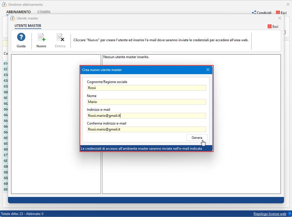Screen dimensions: 292x217
Task: Click the Gestione abbinamento title bar app icon
Action: click(x=4, y=4)
